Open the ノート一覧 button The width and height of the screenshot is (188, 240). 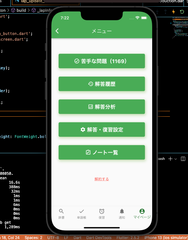(x=102, y=152)
